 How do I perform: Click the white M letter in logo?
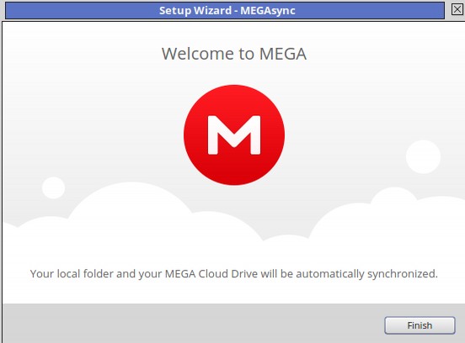pyautogui.click(x=234, y=135)
